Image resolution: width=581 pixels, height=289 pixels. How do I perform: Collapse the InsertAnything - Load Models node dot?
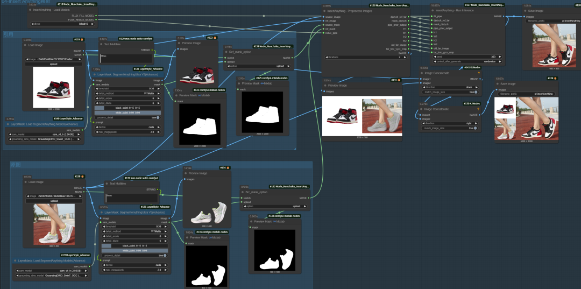point(30,10)
